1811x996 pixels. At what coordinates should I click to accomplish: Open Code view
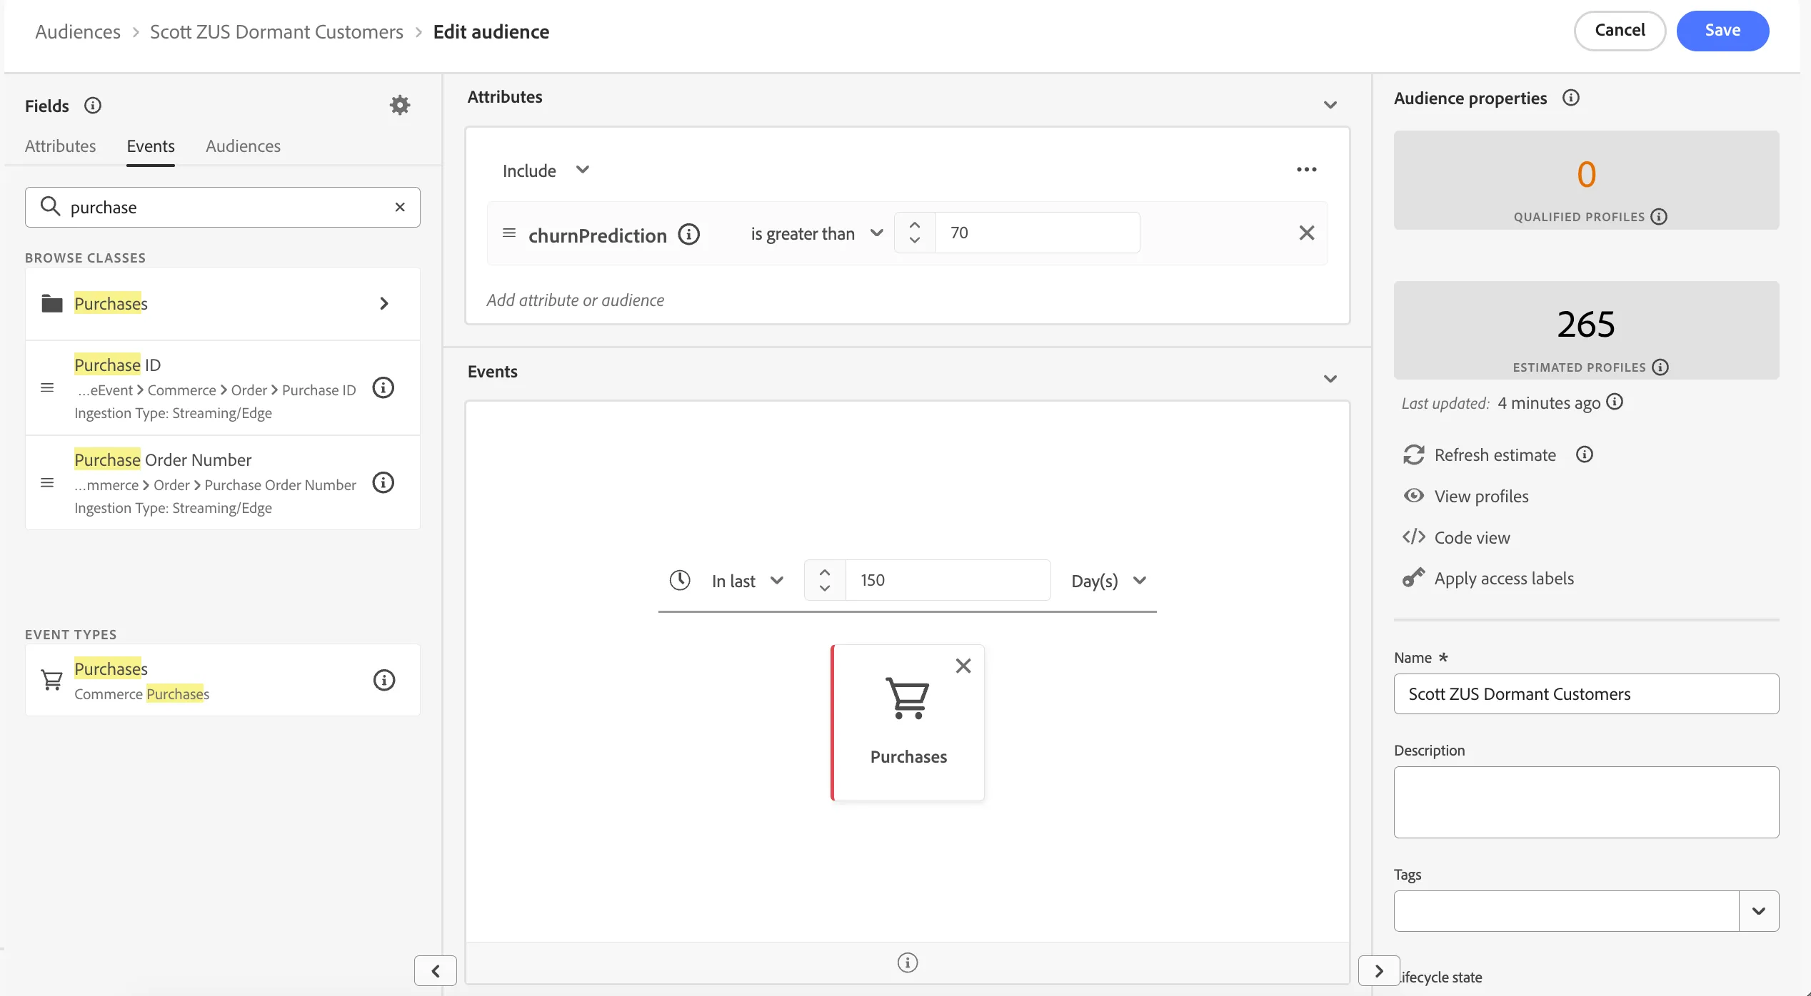click(x=1456, y=538)
